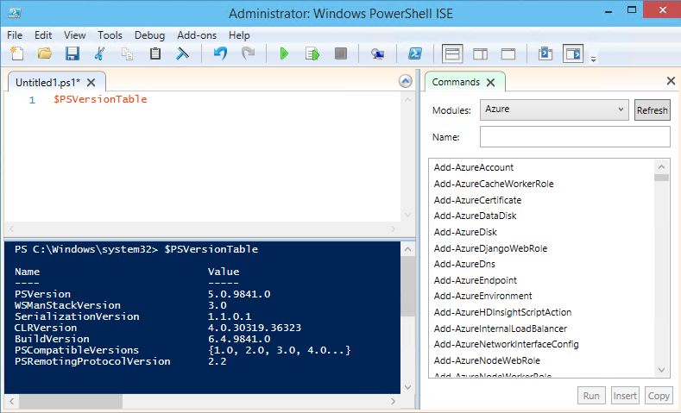The height and width of the screenshot is (413, 681).
Task: Save the script with floppy disk icon
Action: (73, 53)
